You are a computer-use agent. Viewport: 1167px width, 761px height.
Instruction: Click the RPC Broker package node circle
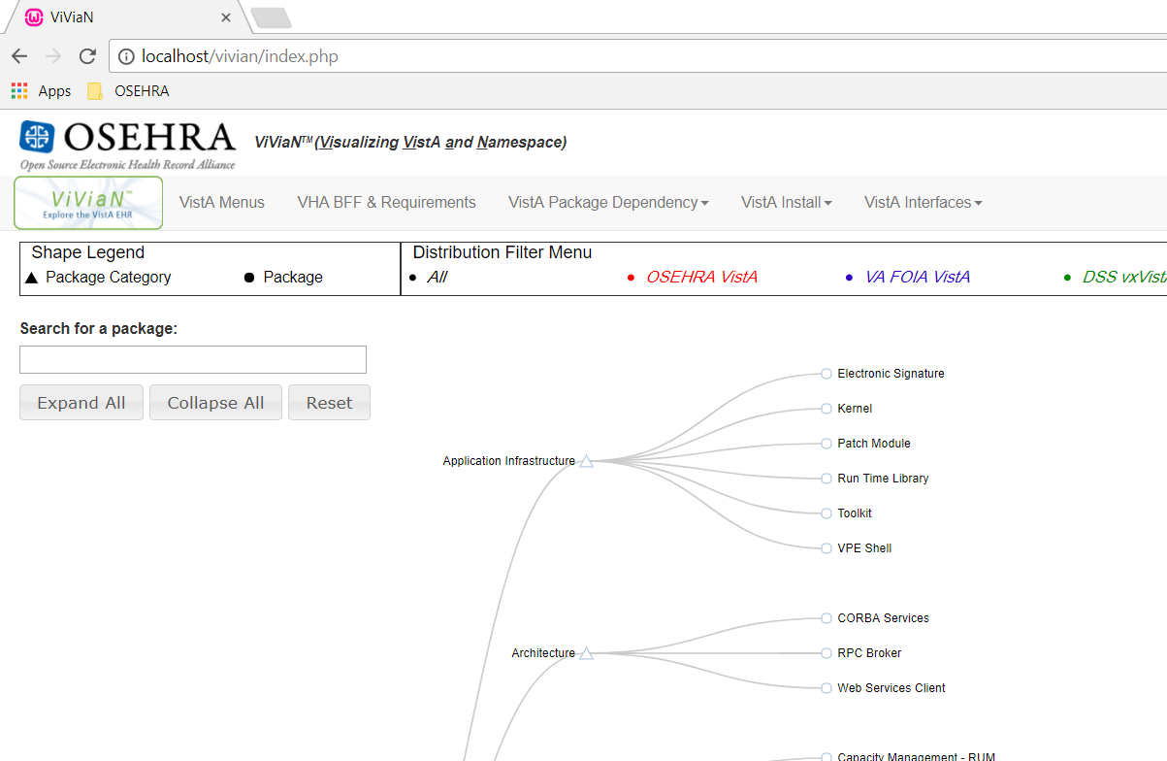point(827,653)
